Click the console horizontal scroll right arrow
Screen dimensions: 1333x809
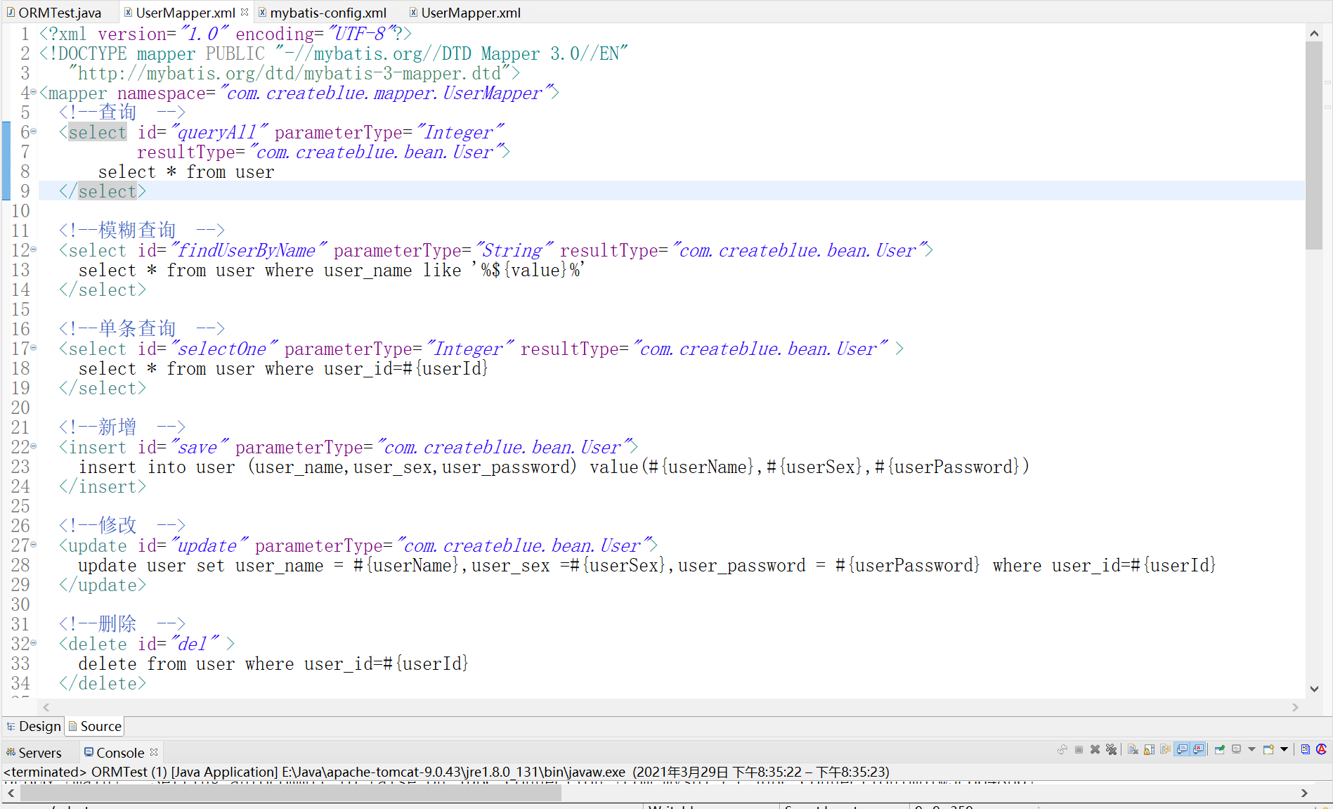pos(1304,793)
